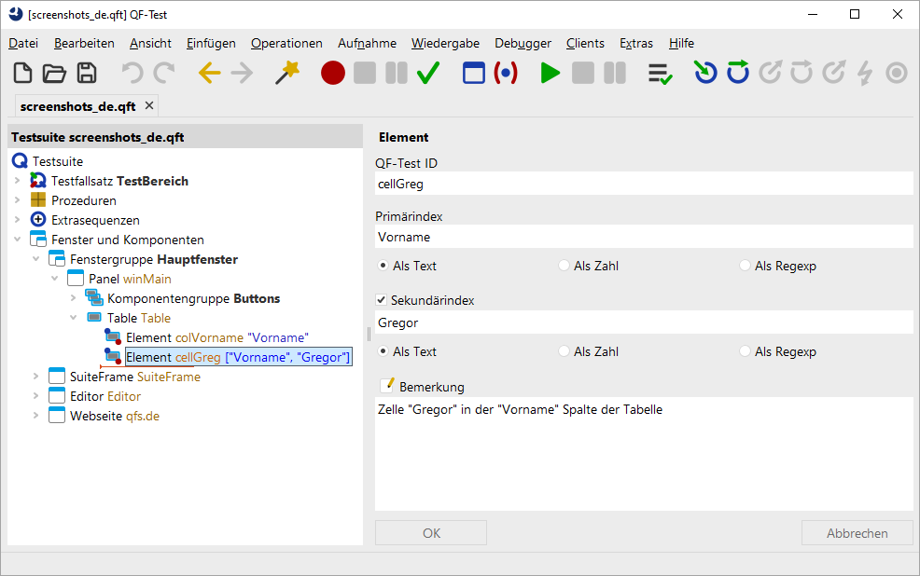Screen dimensions: 920x576
Task: Select Element cellGreg tree row
Action: click(238, 357)
